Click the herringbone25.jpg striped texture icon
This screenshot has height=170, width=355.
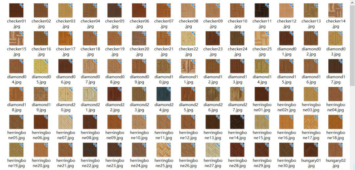[x=163, y=150]
